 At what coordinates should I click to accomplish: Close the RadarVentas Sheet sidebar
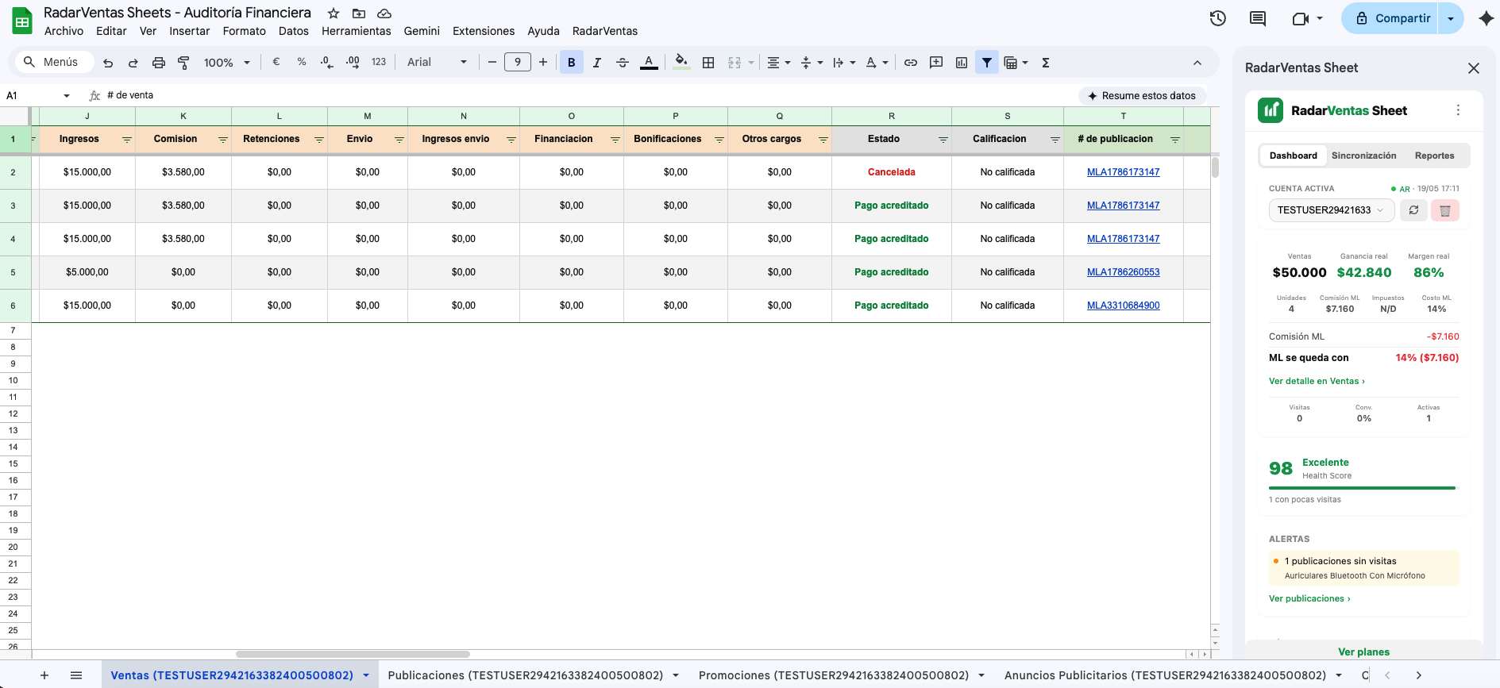1474,68
